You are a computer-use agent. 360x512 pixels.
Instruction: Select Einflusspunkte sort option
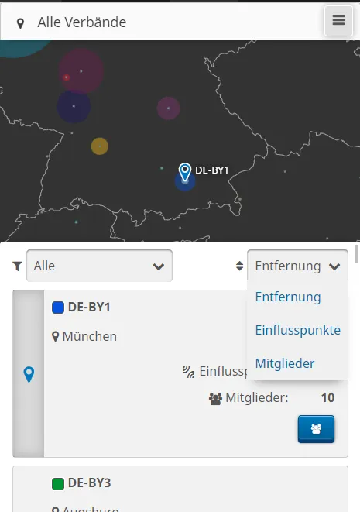pyautogui.click(x=297, y=330)
